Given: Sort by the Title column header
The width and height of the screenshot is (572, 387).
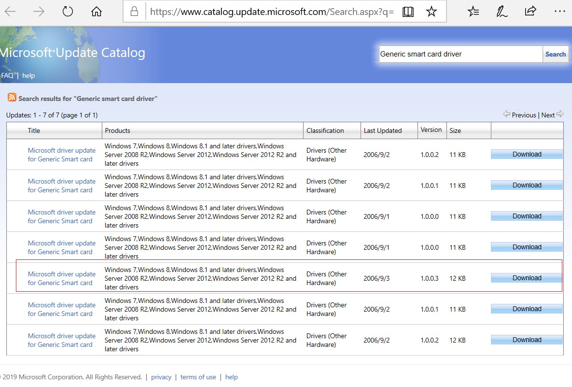Looking at the screenshot, I should [34, 130].
